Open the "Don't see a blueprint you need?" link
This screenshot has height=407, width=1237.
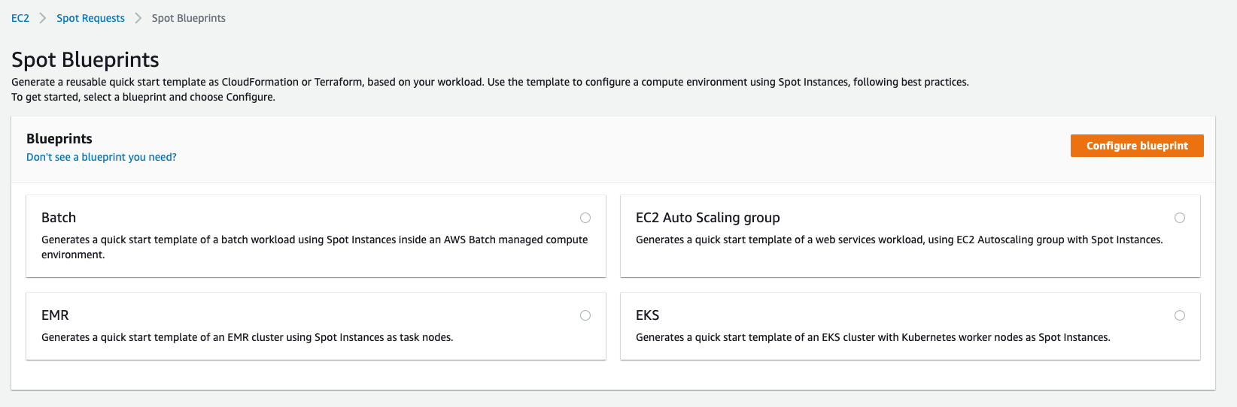(x=102, y=157)
